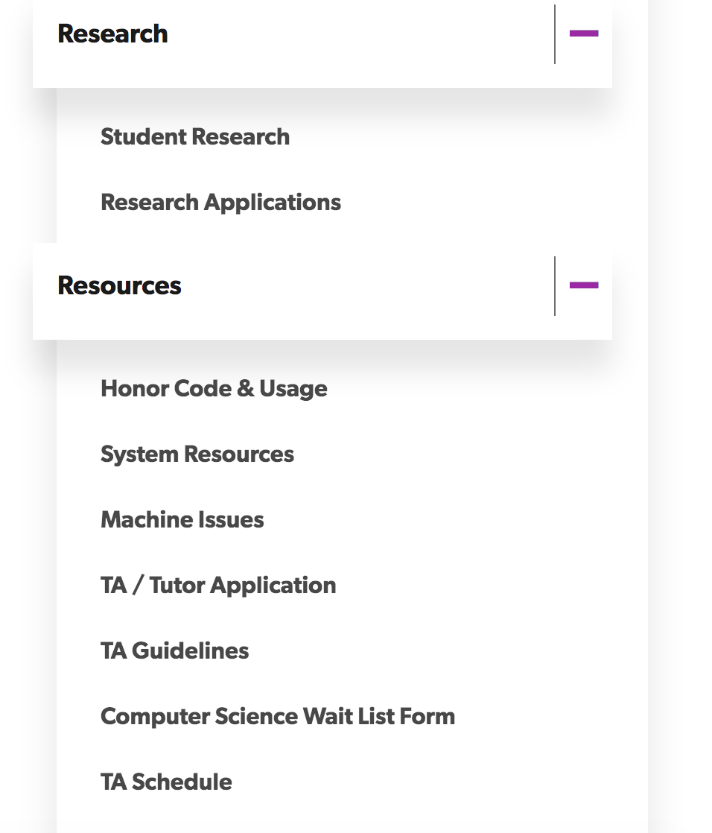The height and width of the screenshot is (833, 712).
Task: View the TA Guidelines page
Action: pyautogui.click(x=175, y=650)
